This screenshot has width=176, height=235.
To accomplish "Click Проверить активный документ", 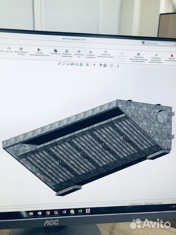I will point(106,54).
